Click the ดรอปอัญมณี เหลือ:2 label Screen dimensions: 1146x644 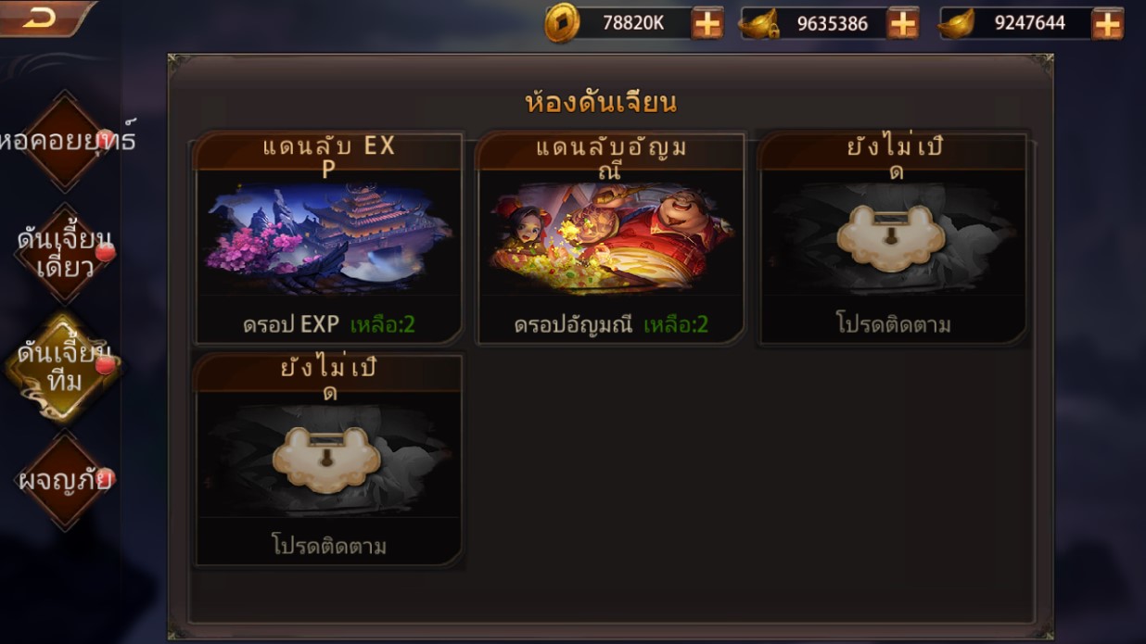tap(611, 324)
